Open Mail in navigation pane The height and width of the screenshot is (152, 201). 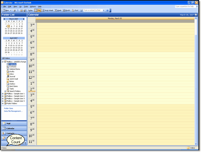coord(14,124)
